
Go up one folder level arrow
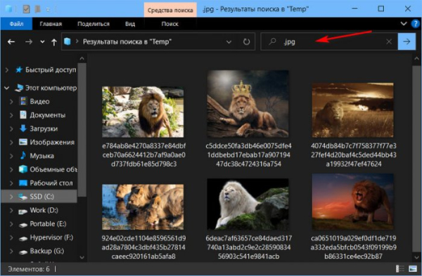tap(54, 42)
